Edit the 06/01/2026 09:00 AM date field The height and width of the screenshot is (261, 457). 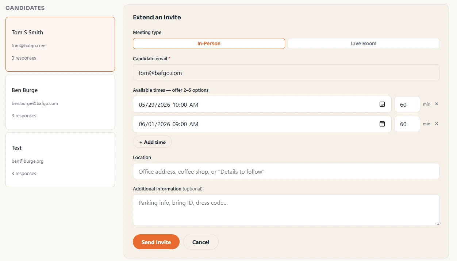(x=262, y=124)
